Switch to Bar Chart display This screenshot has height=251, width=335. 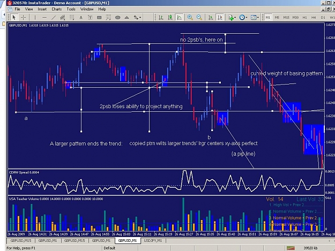[161, 18]
